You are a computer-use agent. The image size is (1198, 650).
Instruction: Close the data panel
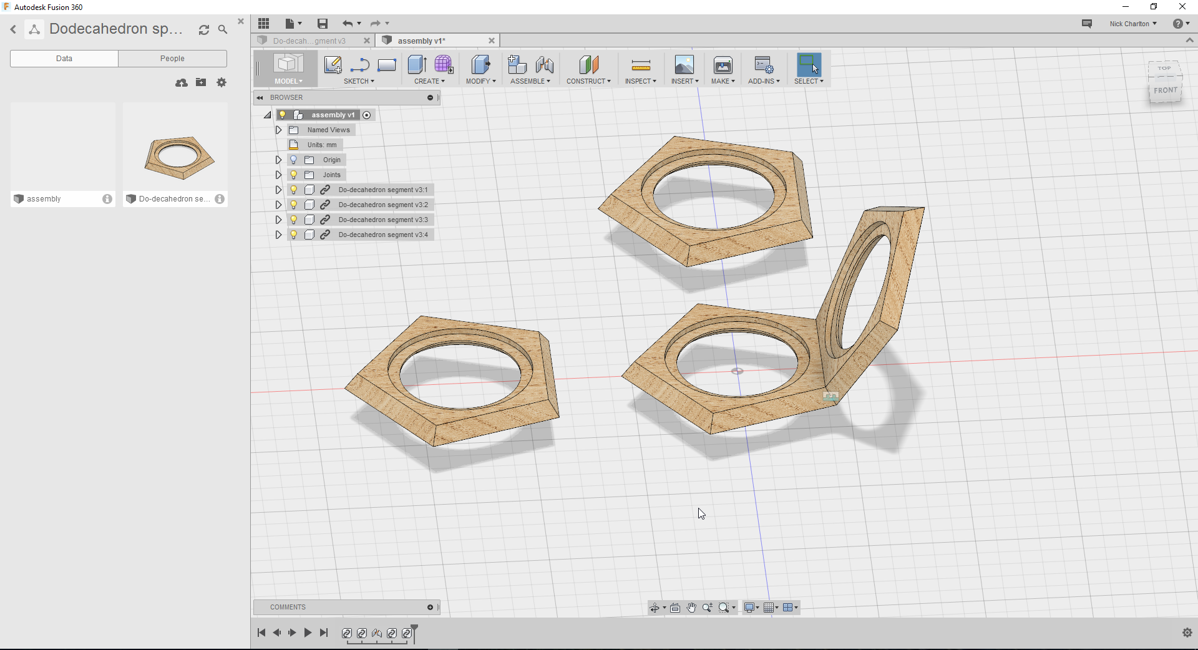point(241,21)
